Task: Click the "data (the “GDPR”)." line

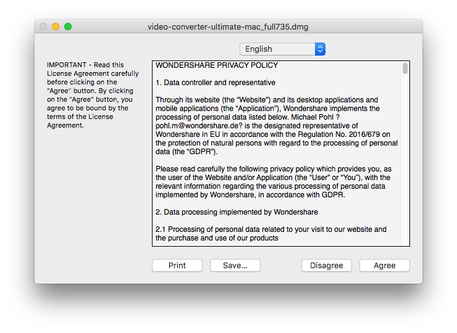Action: (187, 152)
